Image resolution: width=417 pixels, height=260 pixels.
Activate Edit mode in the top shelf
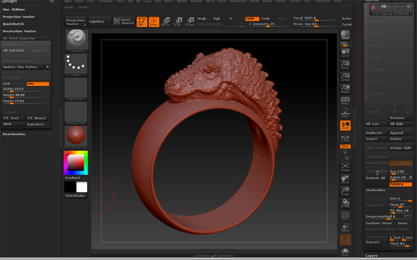pos(142,21)
